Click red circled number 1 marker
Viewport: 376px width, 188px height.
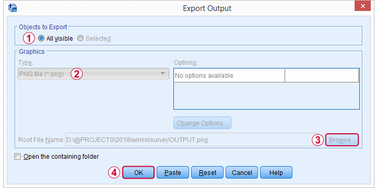pos(29,38)
